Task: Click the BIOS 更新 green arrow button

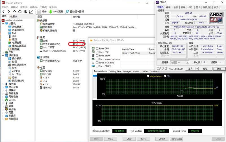Action: (x=56, y=12)
